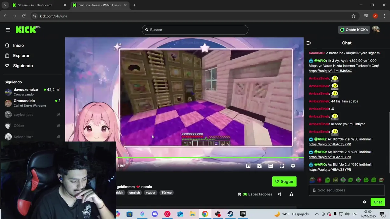Open Microsoft Store from the taskbar
The width and height of the screenshot is (390, 219).
[x=129, y=214]
